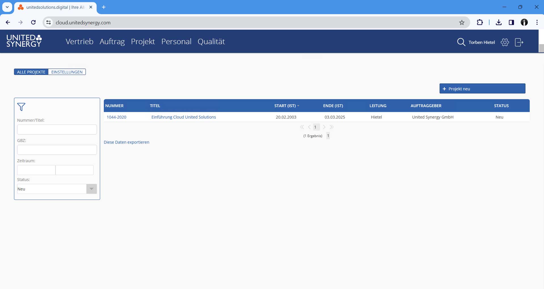This screenshot has height=289, width=544.
Task: Click the Projekt neu button
Action: tap(482, 89)
